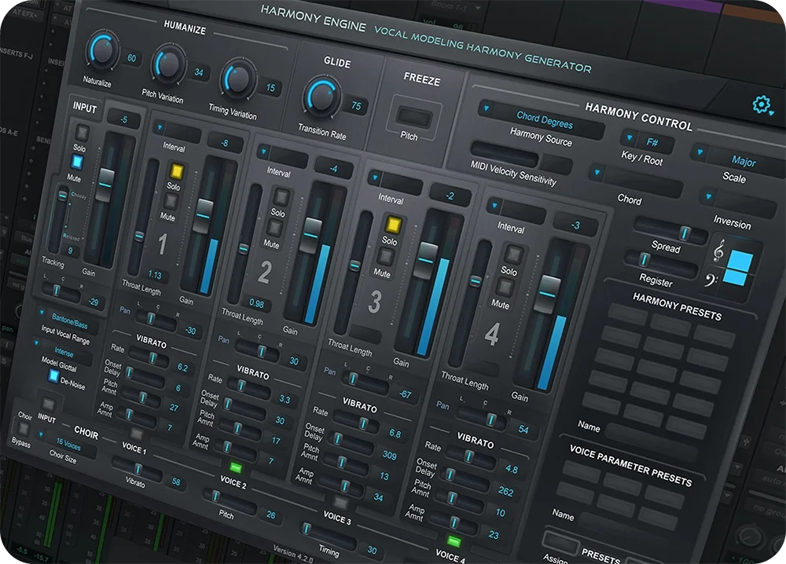This screenshot has width=786, height=564.
Task: Click the Input gain value -5
Action: 123,119
